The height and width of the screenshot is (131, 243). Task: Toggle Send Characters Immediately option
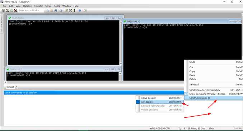214,90
